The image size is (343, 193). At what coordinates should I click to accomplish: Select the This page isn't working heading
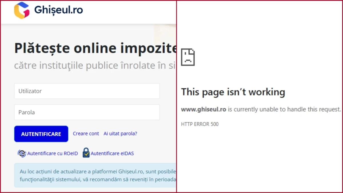tap(233, 92)
